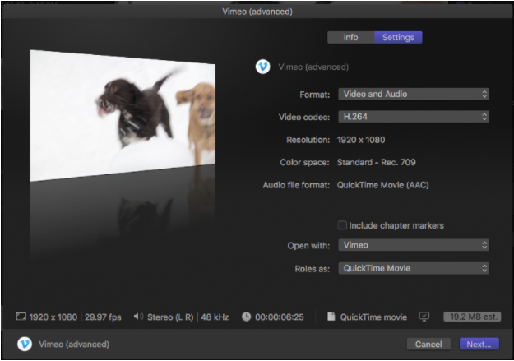The height and width of the screenshot is (361, 514).
Task: Click the Vimeo icon in the bottom bar
Action: (x=25, y=344)
